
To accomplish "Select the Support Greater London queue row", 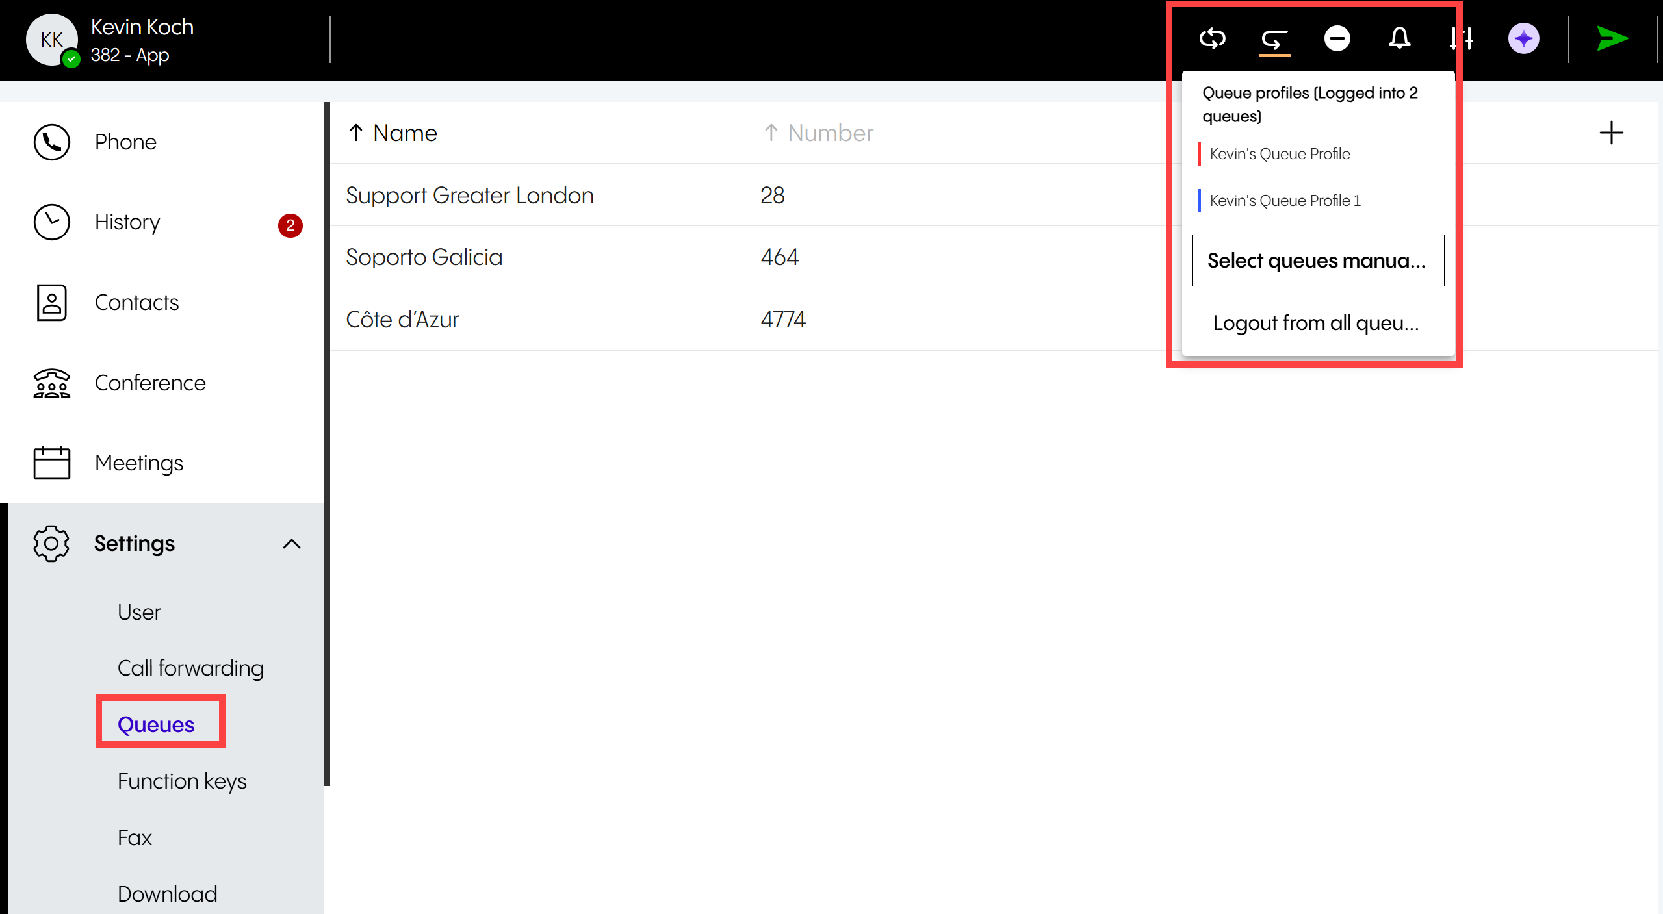I will coord(470,195).
